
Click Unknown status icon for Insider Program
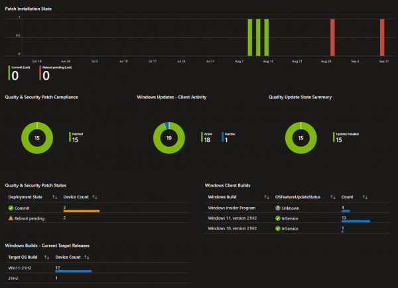[278, 208]
